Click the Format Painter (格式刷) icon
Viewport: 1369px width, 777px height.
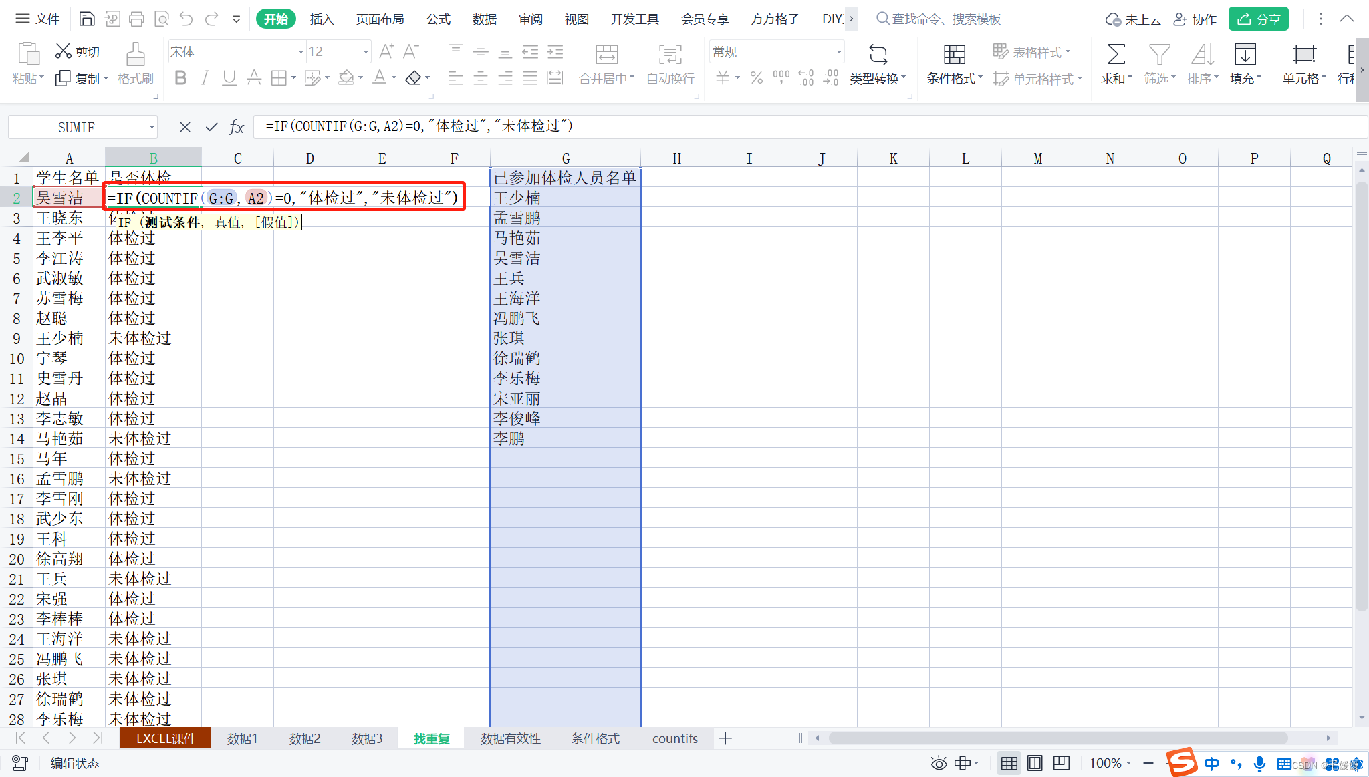click(x=136, y=54)
